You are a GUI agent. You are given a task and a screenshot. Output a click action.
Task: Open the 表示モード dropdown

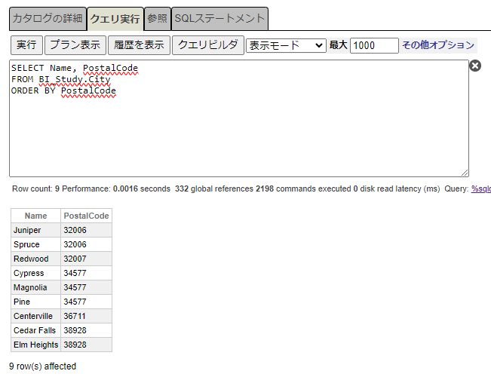286,45
